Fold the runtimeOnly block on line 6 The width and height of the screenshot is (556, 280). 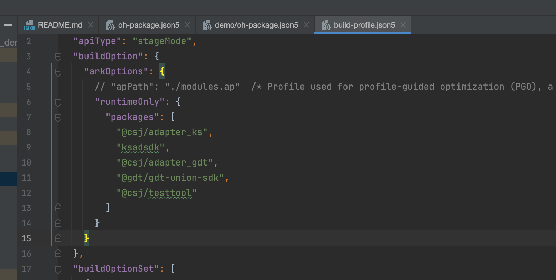[58, 102]
